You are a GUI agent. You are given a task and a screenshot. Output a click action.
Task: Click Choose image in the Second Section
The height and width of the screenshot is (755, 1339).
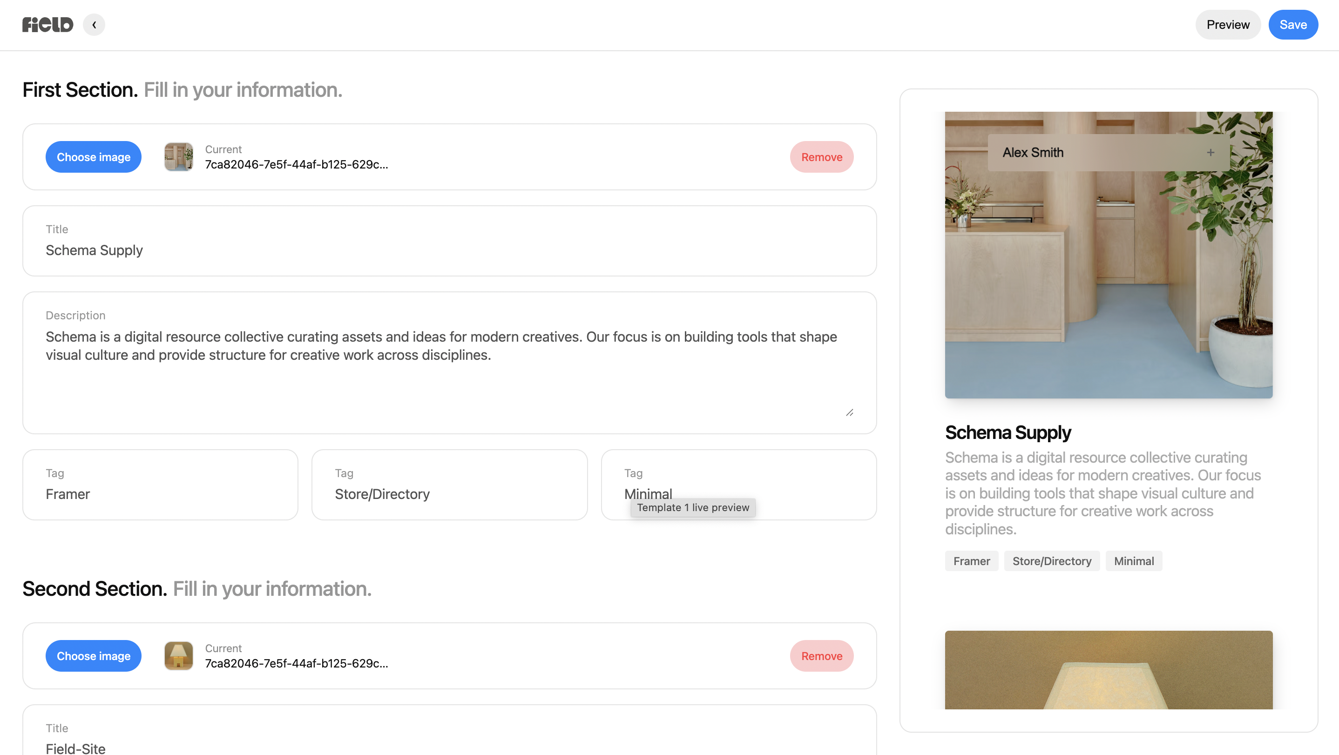coord(94,656)
